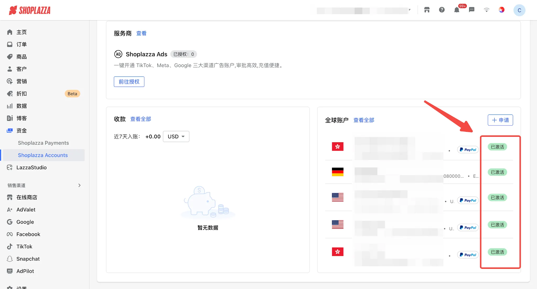This screenshot has height=289, width=537.
Task: Click the discount icon beside 折扣
Action: coord(10,94)
